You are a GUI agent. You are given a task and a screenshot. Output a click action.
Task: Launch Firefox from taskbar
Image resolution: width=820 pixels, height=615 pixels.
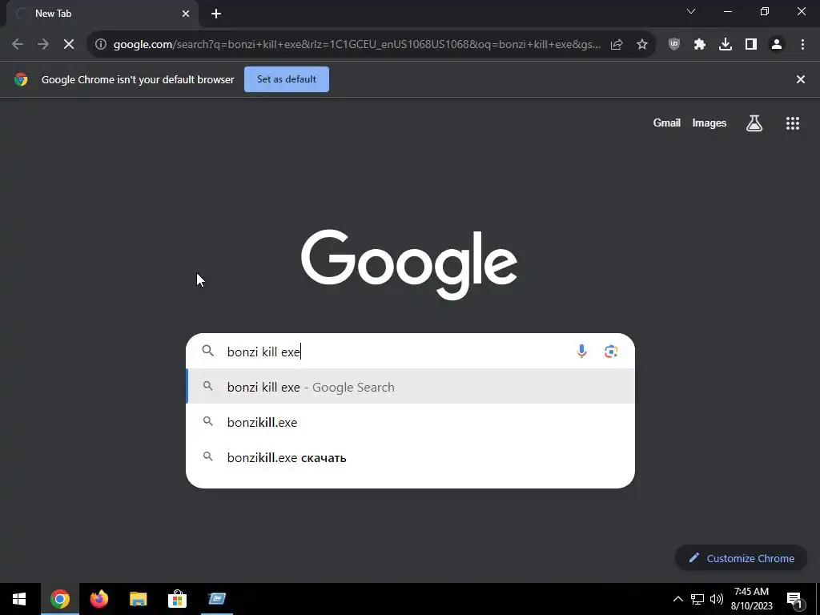98,599
